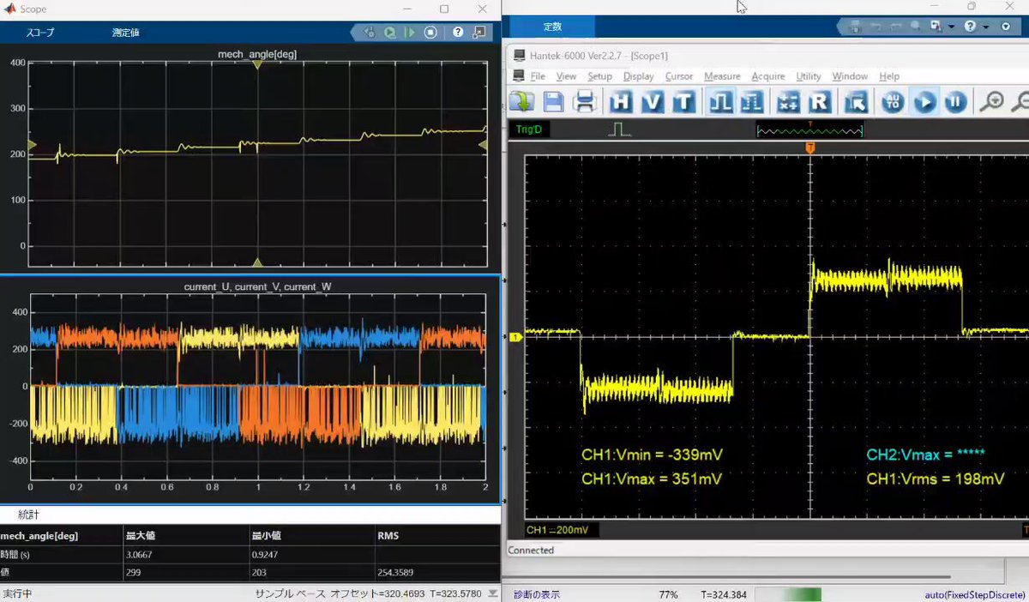Click top cursor triangle marker on mech_angle plot

click(x=257, y=65)
